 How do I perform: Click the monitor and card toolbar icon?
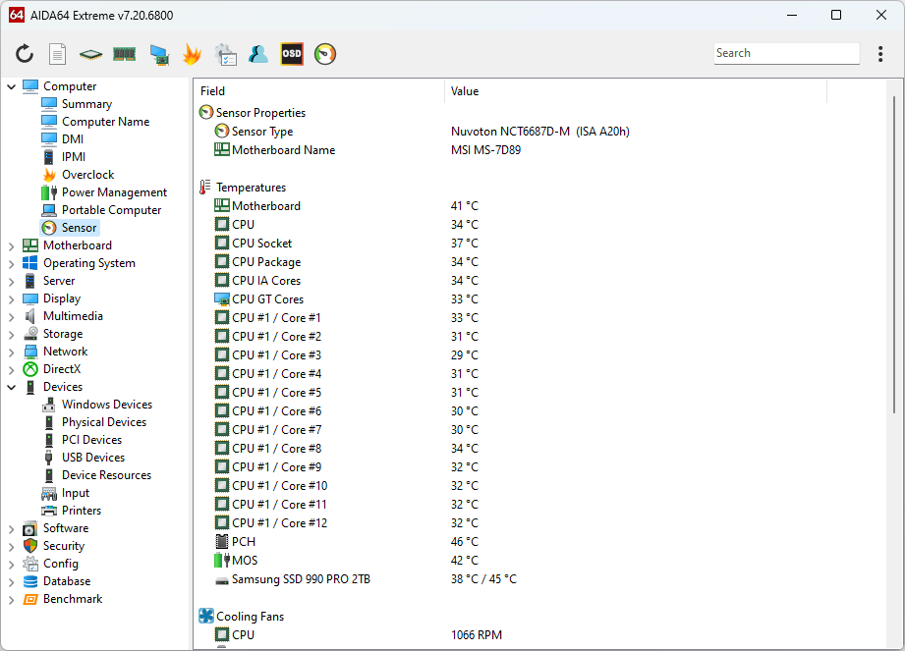[x=158, y=54]
